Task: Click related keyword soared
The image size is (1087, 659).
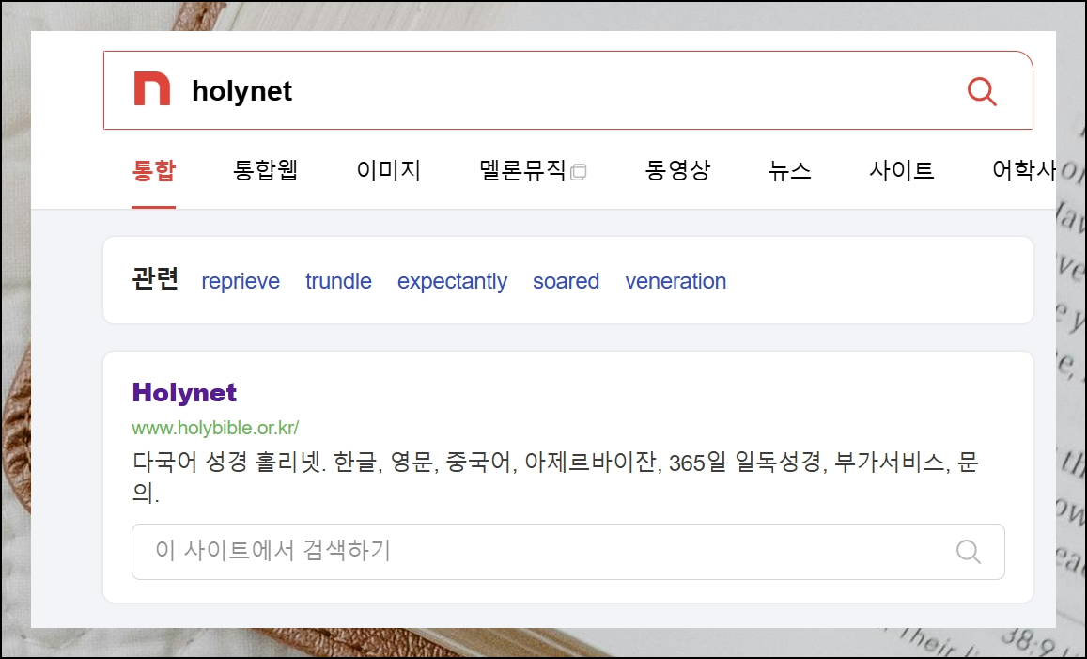Action: click(x=566, y=281)
